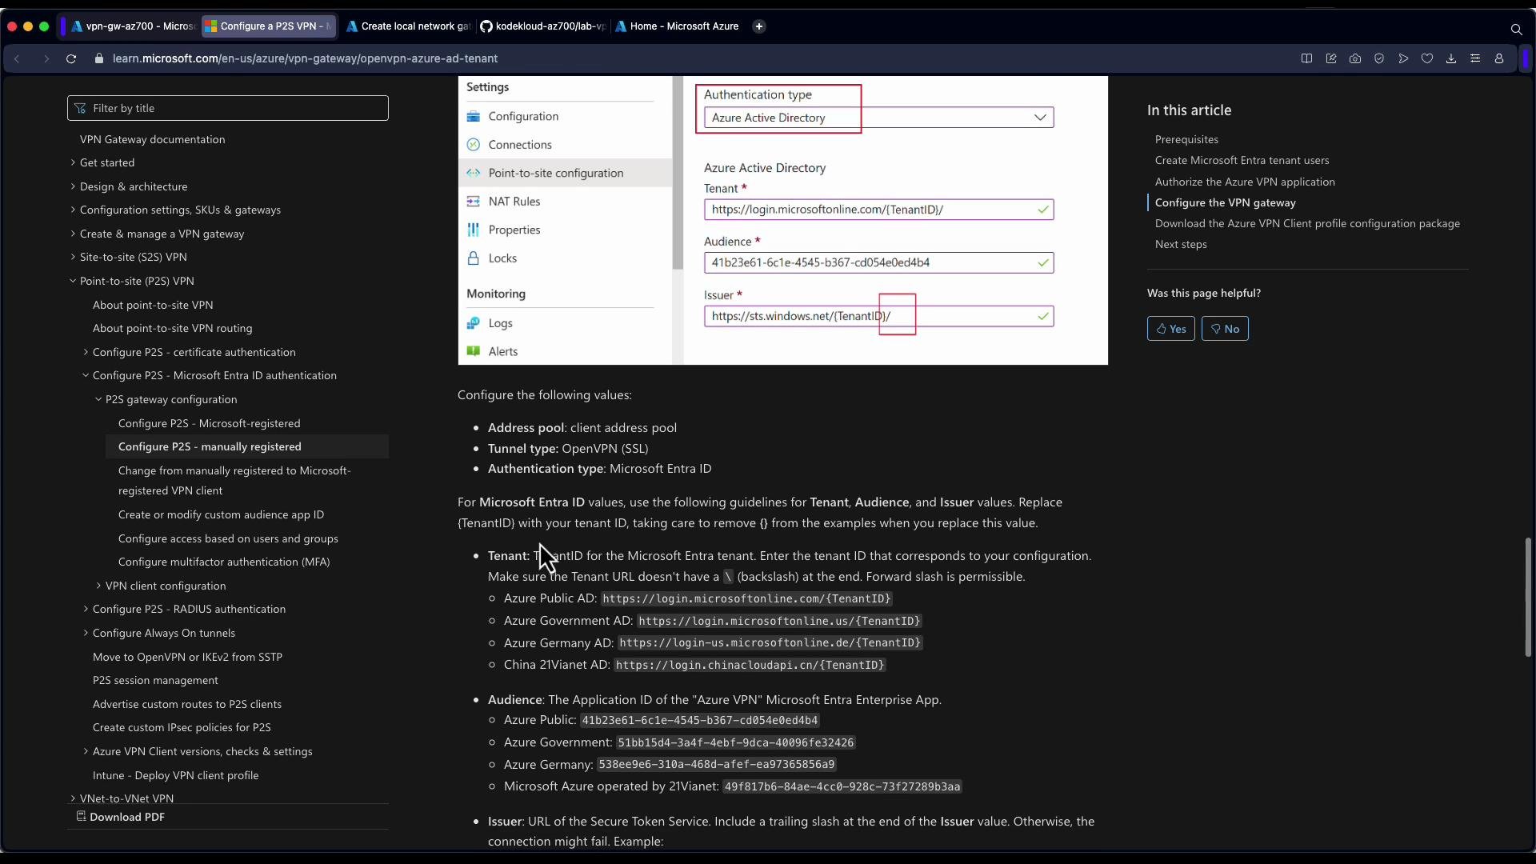Open Configure access based on users and groups
1536x864 pixels.
click(228, 538)
